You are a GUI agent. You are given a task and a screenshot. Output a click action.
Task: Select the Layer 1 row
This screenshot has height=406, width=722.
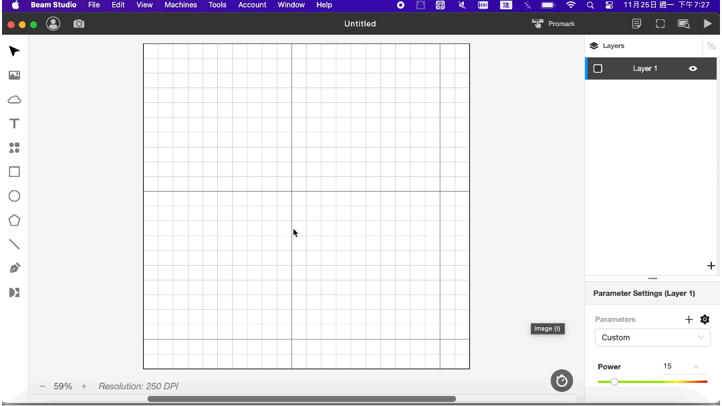pyautogui.click(x=651, y=69)
